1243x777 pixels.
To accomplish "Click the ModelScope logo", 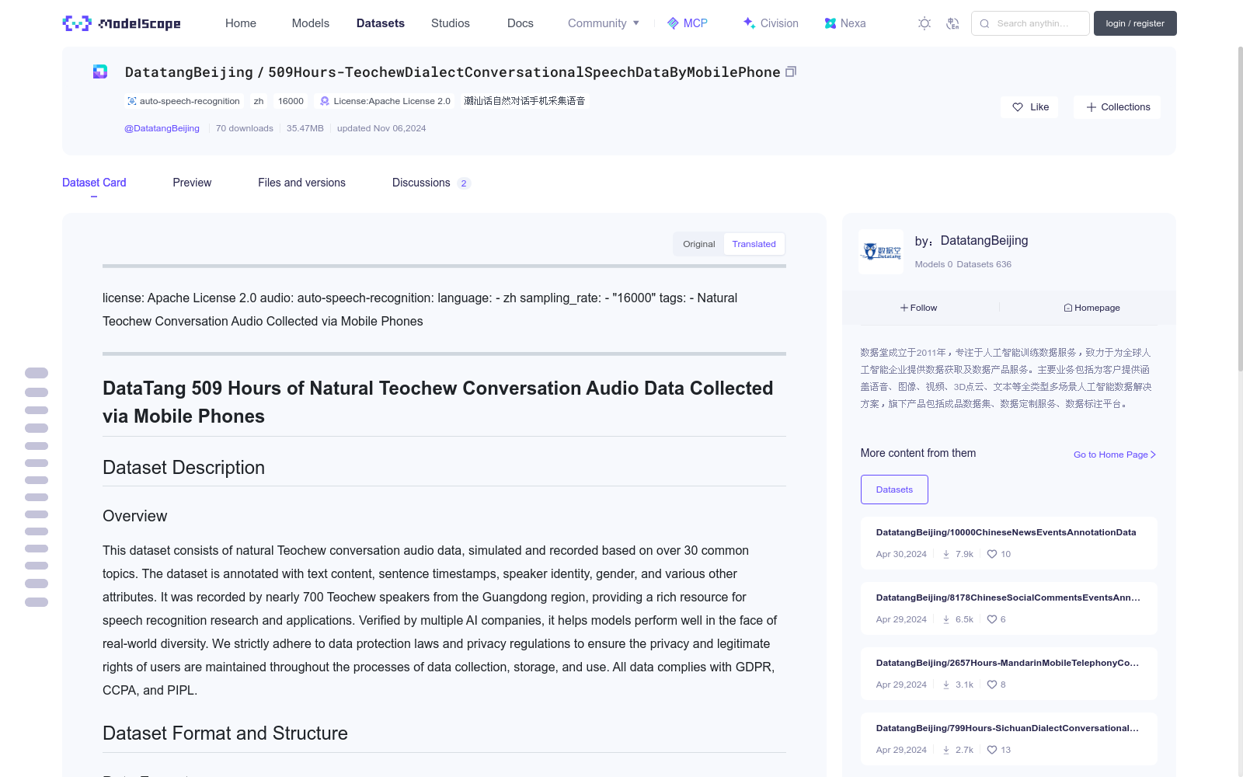I will (121, 23).
